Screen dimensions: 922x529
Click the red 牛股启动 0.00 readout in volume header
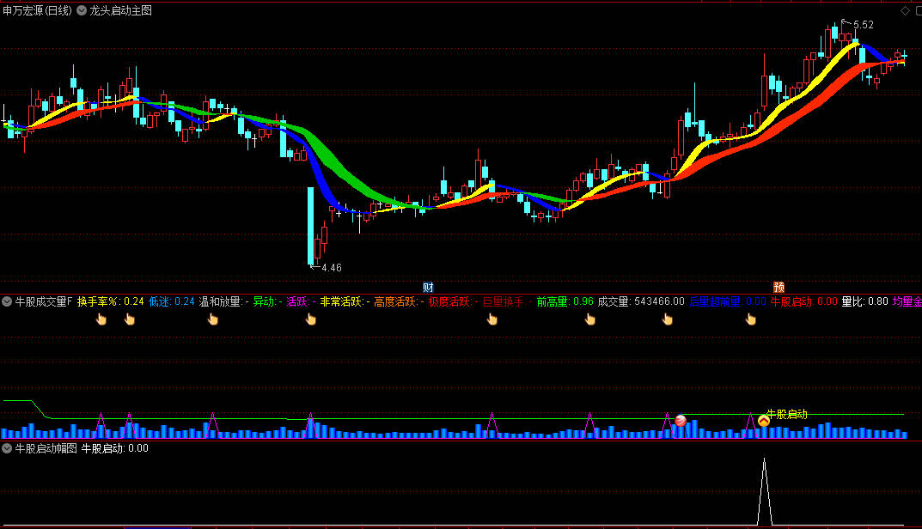point(803,301)
